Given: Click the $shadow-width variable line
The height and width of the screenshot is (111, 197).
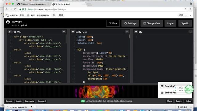Looking at the screenshot, I should pyautogui.click(x=90, y=43).
